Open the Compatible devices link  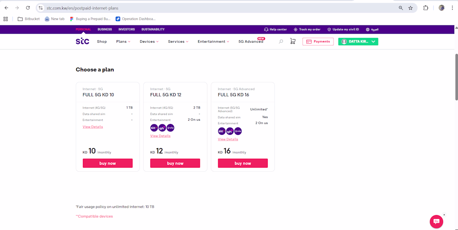click(x=95, y=216)
